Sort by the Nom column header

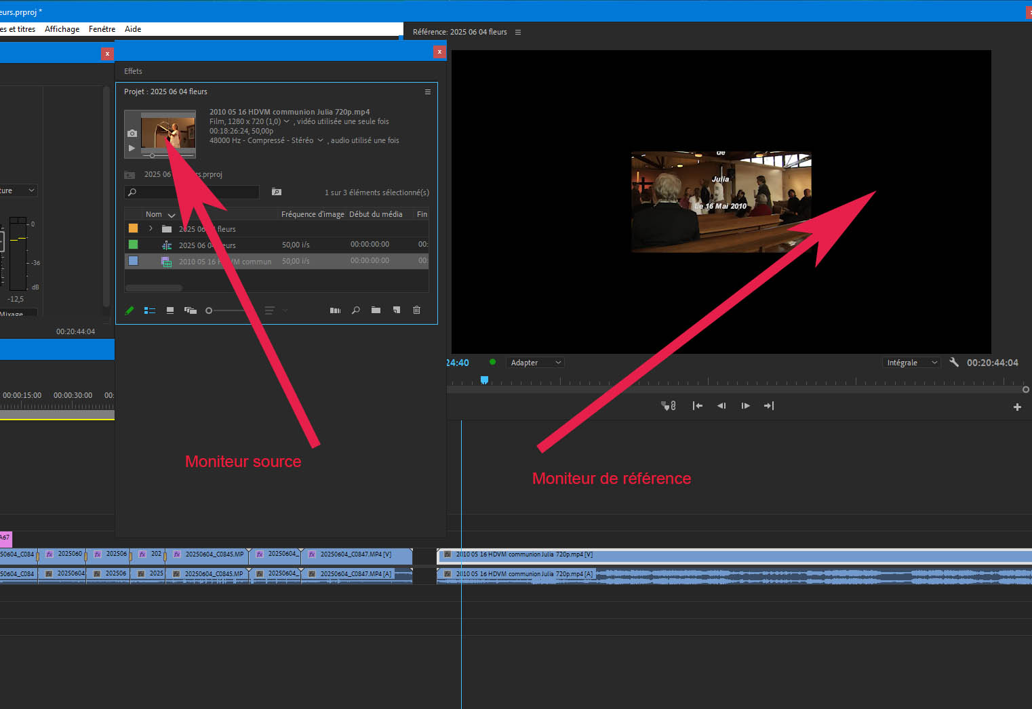coord(154,214)
